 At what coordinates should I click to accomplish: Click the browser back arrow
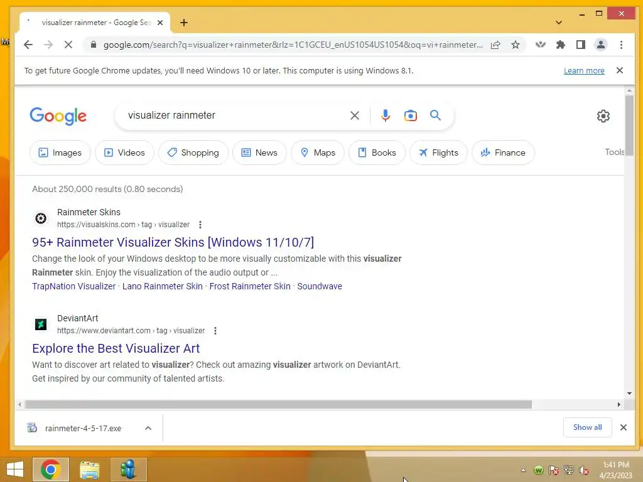tap(28, 45)
